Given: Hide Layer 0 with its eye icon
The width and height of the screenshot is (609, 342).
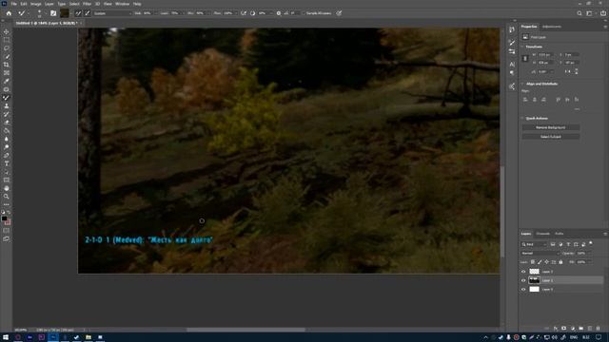Looking at the screenshot, I should [x=523, y=289].
